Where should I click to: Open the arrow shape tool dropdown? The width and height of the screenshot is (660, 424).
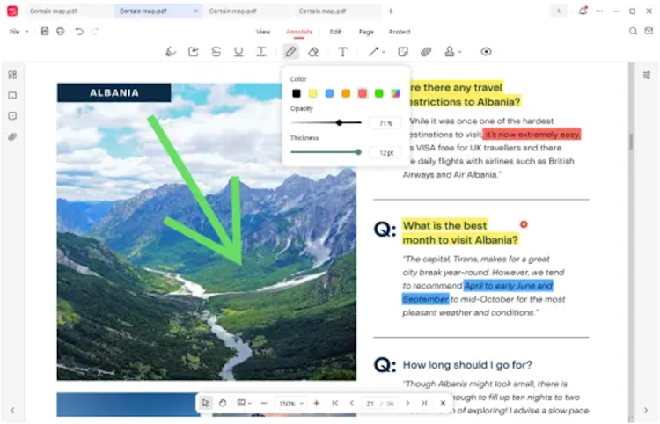tap(384, 52)
